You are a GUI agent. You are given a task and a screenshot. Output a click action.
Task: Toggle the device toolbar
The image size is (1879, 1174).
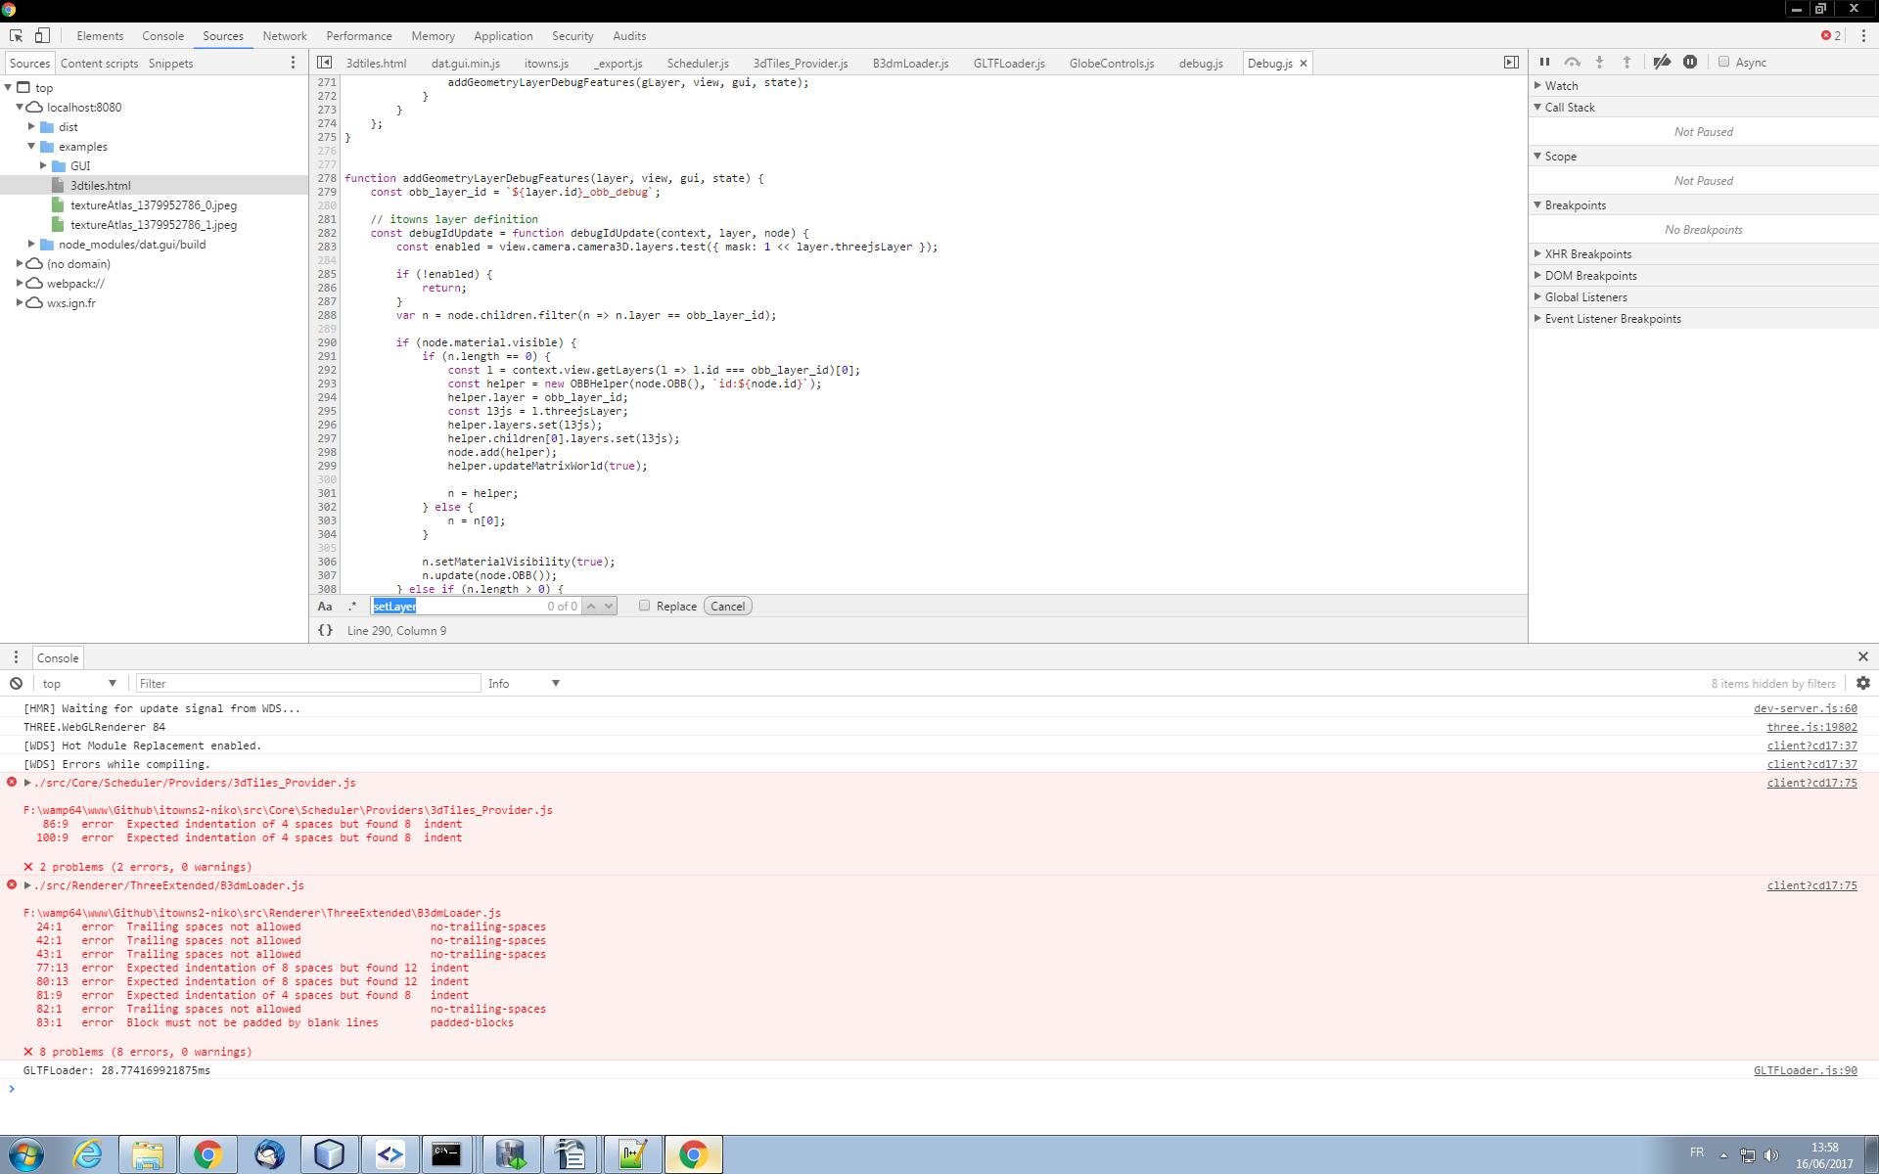[x=41, y=35]
